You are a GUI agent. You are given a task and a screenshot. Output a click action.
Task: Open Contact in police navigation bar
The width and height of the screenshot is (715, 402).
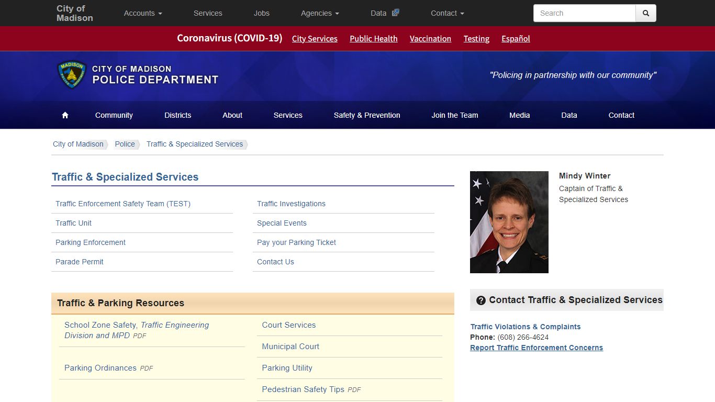pyautogui.click(x=621, y=115)
